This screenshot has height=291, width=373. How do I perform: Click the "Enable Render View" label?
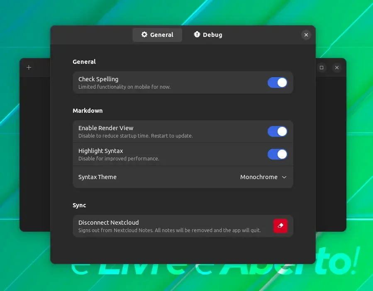(106, 128)
